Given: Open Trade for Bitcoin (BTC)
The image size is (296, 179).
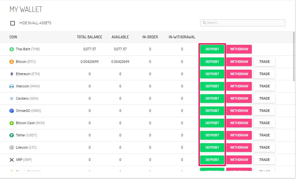Looking at the screenshot, I should pos(264,62).
